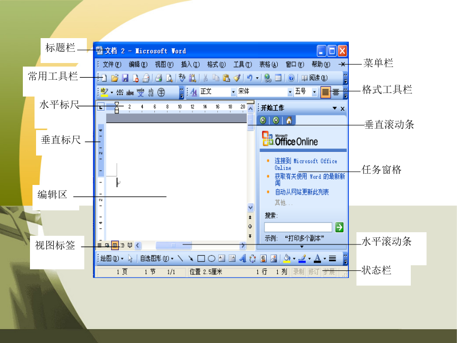The width and height of the screenshot is (457, 343).
Task: Select the Oval drawing tool
Action: pyautogui.click(x=212, y=259)
